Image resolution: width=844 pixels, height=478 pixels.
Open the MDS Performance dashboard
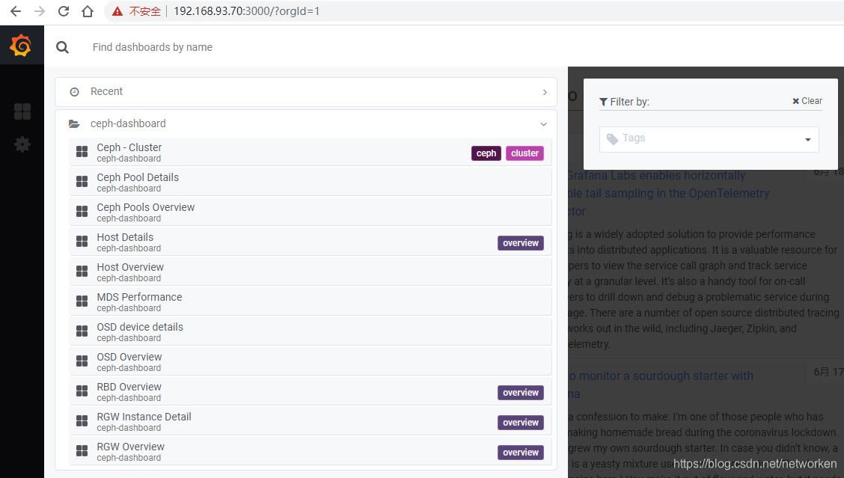coord(311,301)
